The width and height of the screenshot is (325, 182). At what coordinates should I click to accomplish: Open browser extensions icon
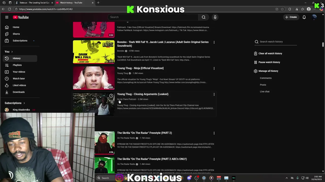[x=290, y=9]
